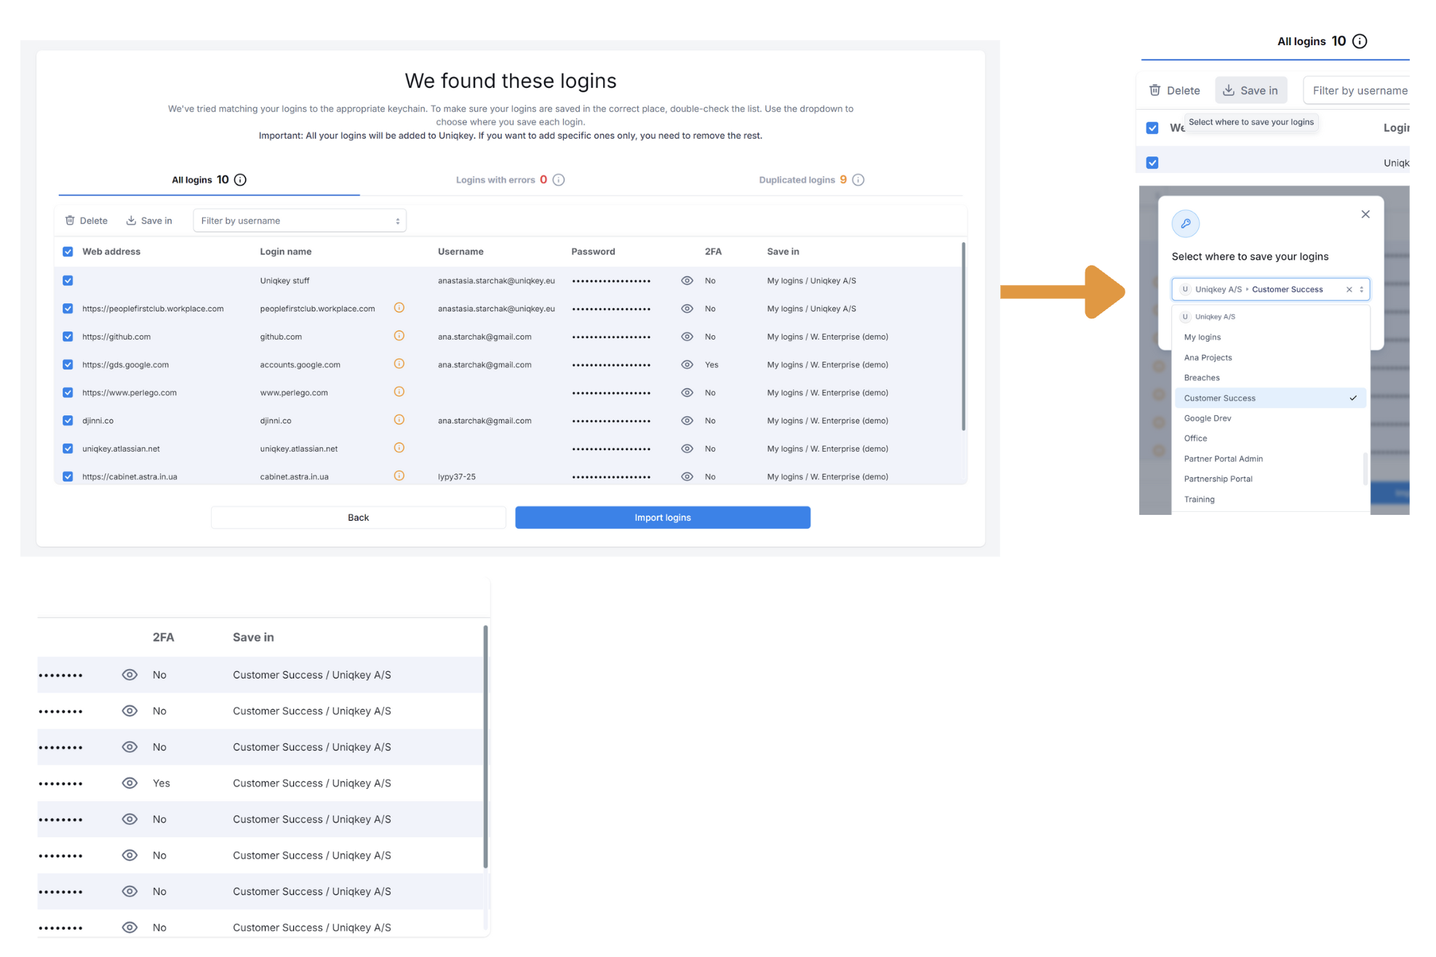Toggle select-all checkbox in zoomed top-right table
The height and width of the screenshot is (957, 1436).
coord(1152,128)
